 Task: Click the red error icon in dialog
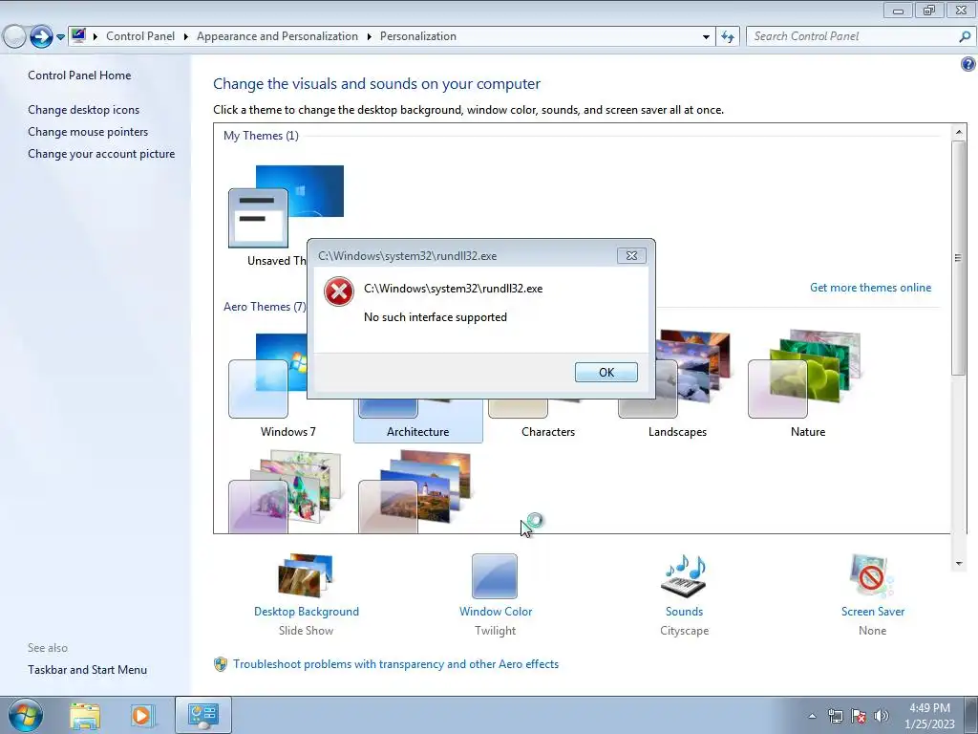coord(339,291)
